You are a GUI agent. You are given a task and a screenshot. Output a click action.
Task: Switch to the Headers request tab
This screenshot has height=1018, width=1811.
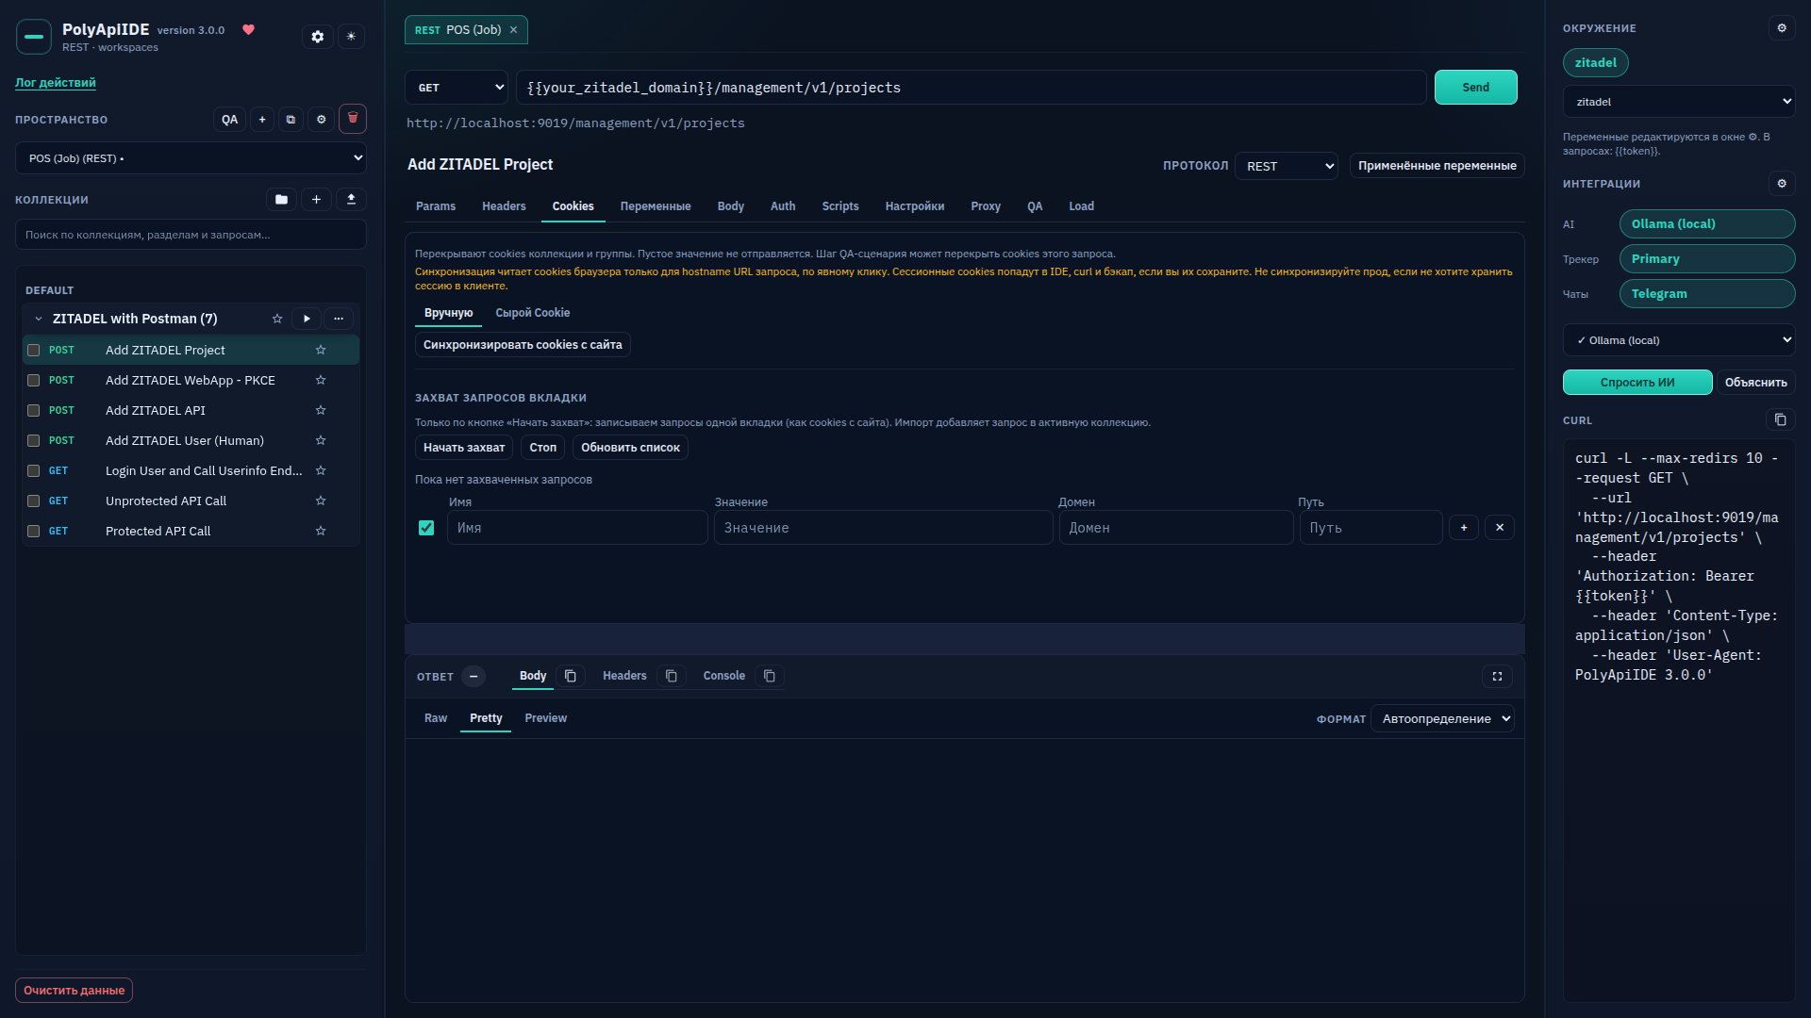click(504, 206)
